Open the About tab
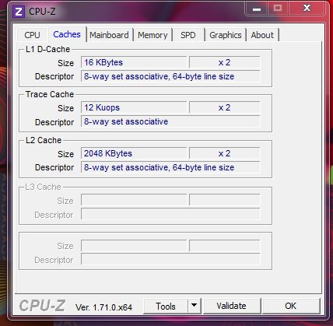Image resolution: width=333 pixels, height=326 pixels. point(262,35)
